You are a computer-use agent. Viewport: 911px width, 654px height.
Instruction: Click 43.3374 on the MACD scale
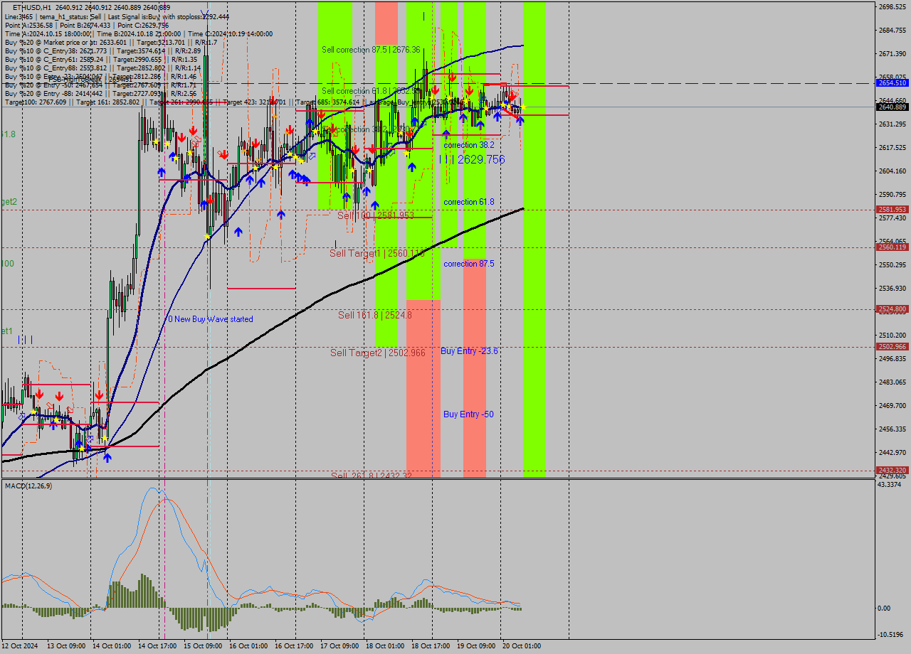[x=890, y=485]
